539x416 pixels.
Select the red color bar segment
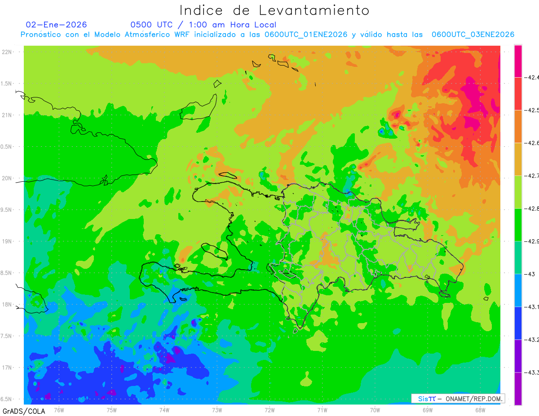point(518,93)
